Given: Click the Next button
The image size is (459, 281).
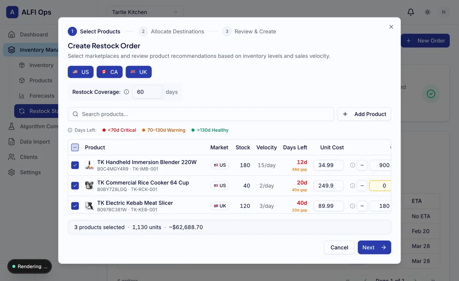Looking at the screenshot, I should (374, 247).
